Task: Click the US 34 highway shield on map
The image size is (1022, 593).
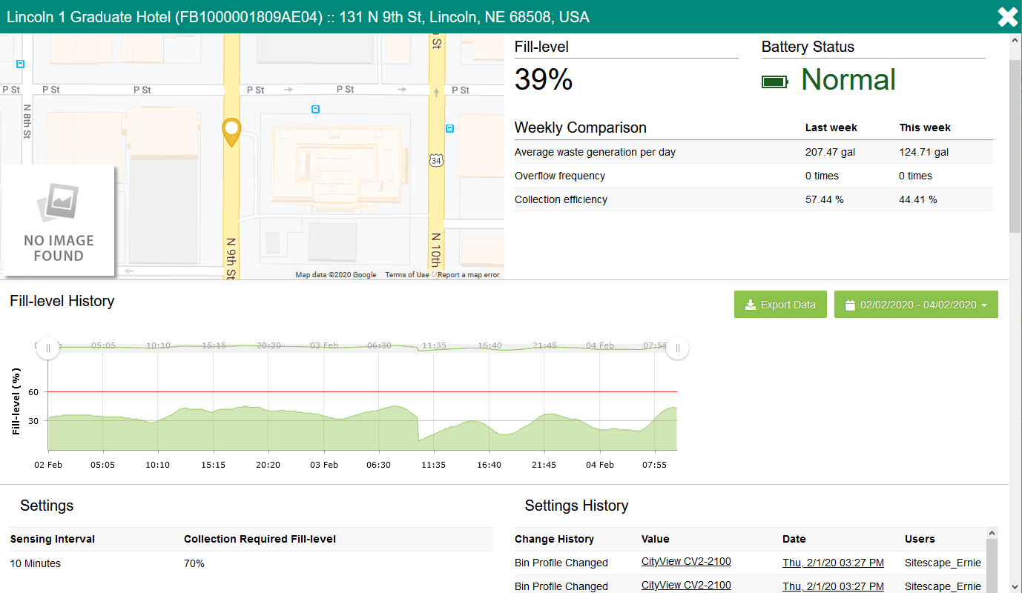Action: point(436,159)
